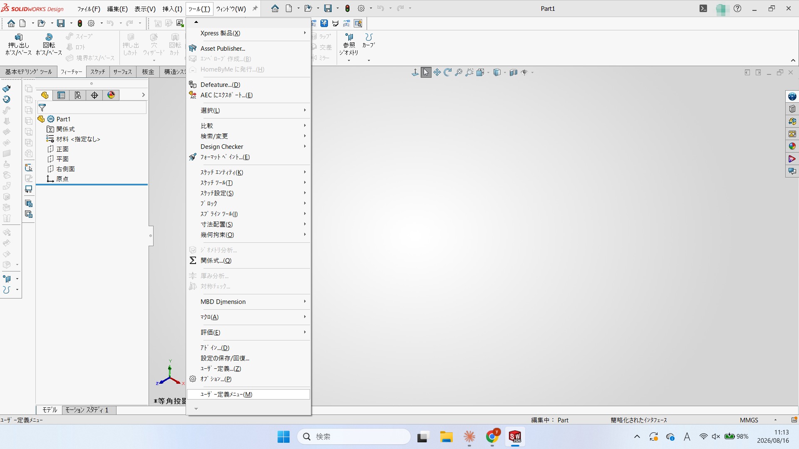Switch to the スケッチ ribbon tab
The height and width of the screenshot is (449, 799).
[98, 72]
